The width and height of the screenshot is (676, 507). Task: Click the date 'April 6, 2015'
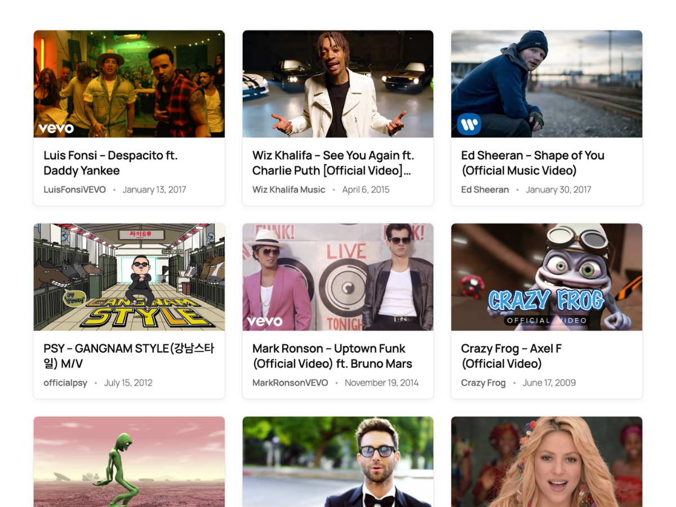366,190
